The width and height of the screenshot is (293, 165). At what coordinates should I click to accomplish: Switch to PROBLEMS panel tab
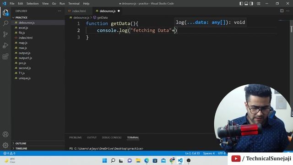(76, 137)
